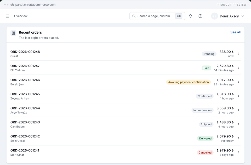
Task: Open the help question mark icon
Action: tap(200, 16)
